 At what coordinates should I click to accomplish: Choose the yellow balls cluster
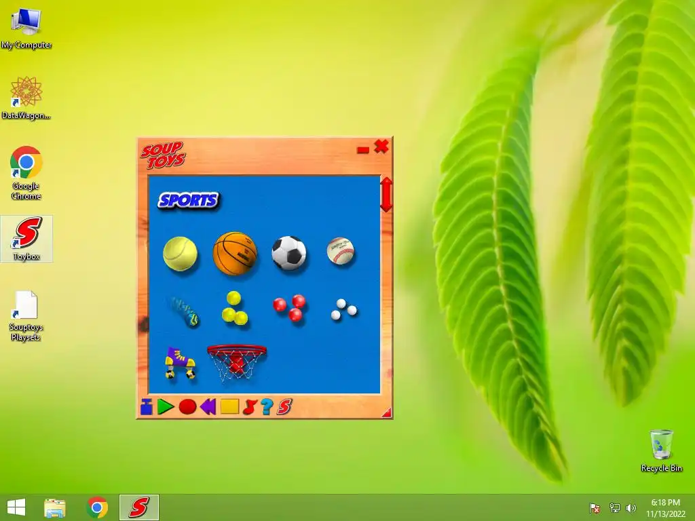click(x=234, y=308)
